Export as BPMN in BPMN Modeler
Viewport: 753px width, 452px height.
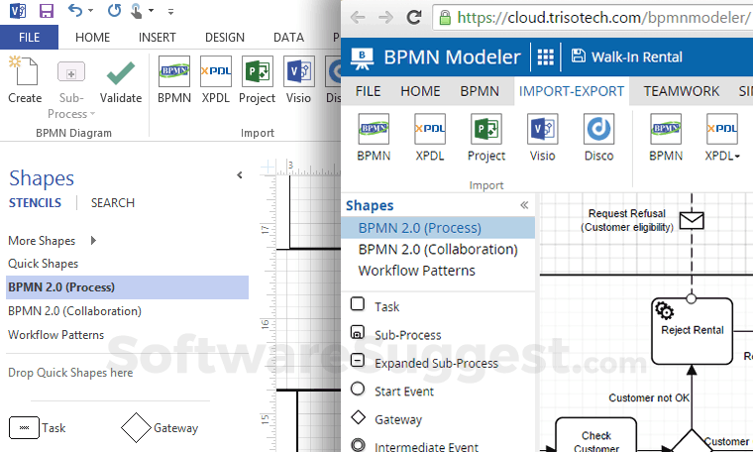coord(666,138)
